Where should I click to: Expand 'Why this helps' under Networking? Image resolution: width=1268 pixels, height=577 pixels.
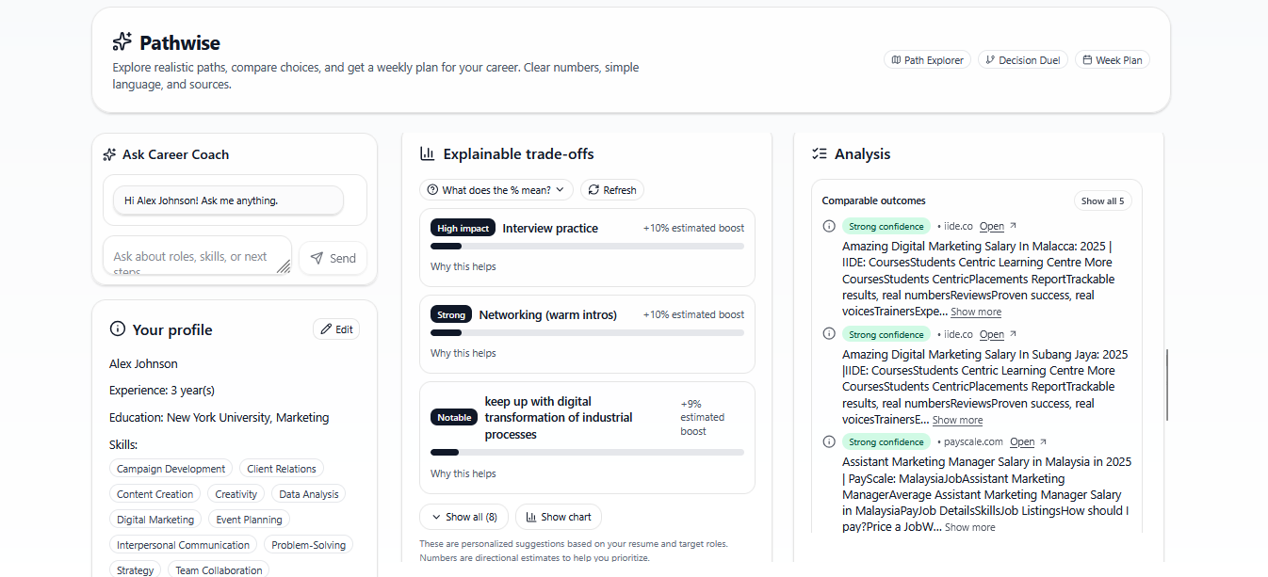463,353
